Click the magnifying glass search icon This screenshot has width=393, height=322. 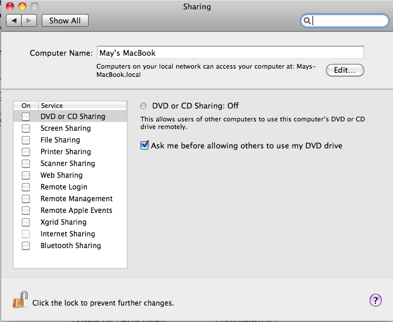(x=307, y=21)
